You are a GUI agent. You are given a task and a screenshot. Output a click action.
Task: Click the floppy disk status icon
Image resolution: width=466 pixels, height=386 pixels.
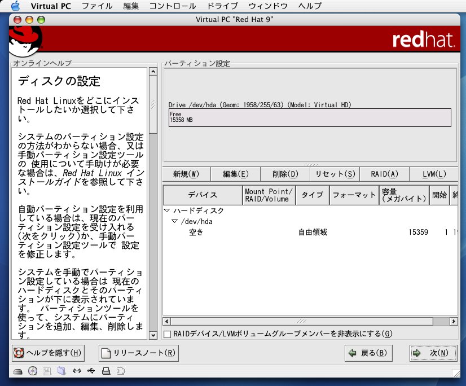coord(47,371)
